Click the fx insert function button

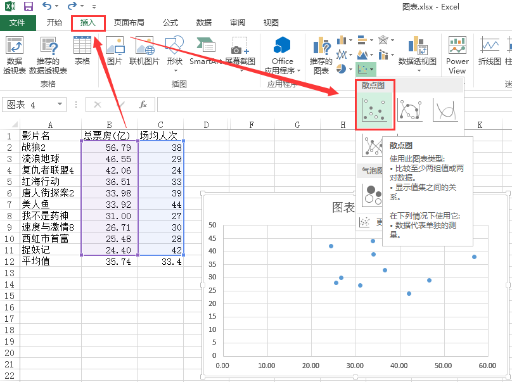tap(143, 105)
